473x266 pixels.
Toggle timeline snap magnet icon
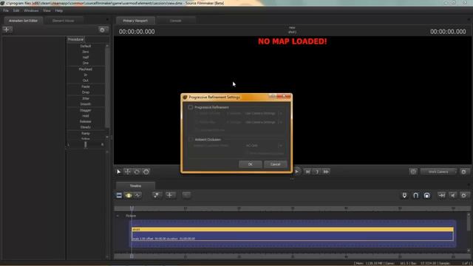click(415, 196)
